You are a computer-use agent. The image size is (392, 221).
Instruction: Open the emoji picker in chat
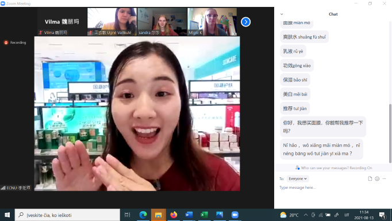click(377, 179)
